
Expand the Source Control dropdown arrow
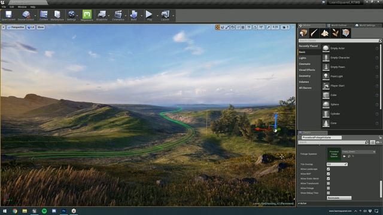pos(35,16)
